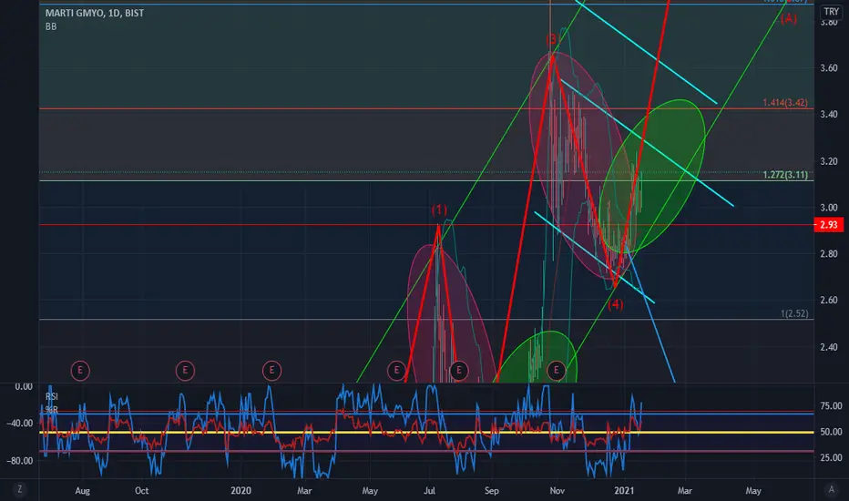
Task: Select the BB indicator legend
Action: click(x=51, y=26)
